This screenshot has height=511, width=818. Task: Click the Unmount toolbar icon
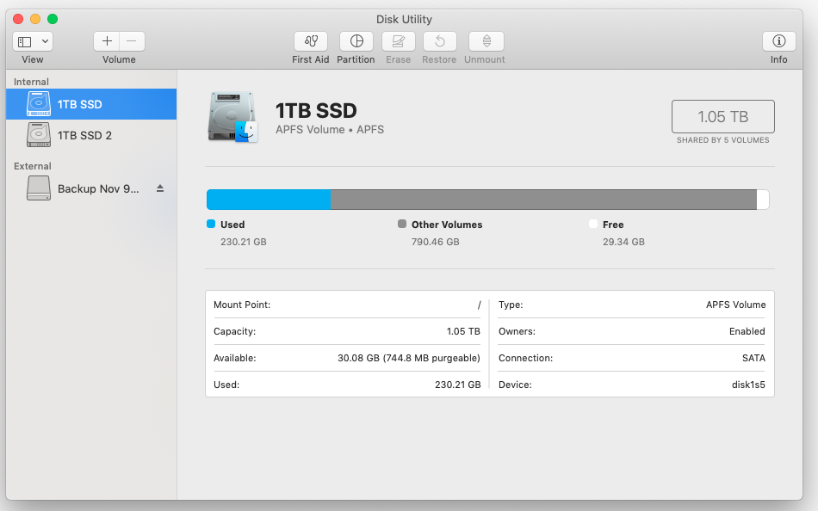(x=486, y=41)
